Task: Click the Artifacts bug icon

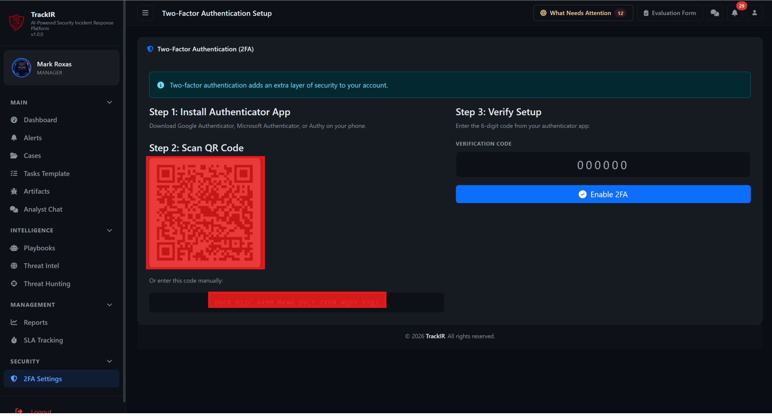Action: (14, 191)
